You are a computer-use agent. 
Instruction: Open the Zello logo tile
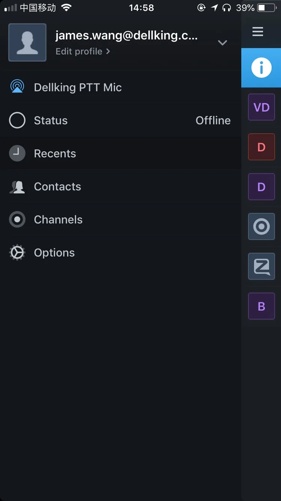tap(262, 266)
